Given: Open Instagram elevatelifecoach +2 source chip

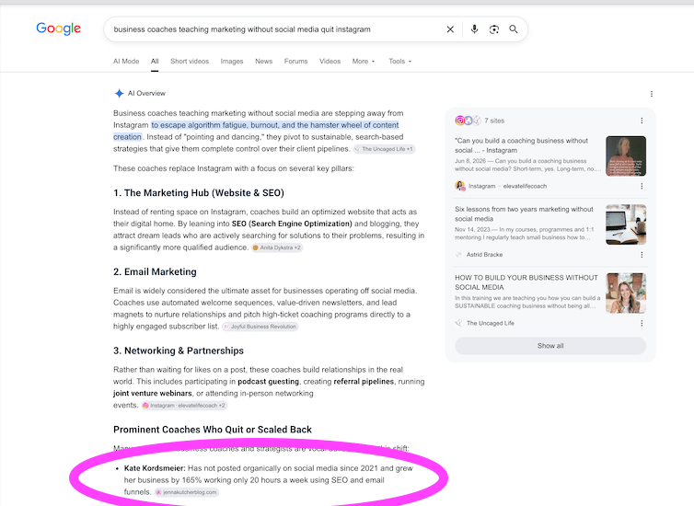Looking at the screenshot, I should click(184, 405).
